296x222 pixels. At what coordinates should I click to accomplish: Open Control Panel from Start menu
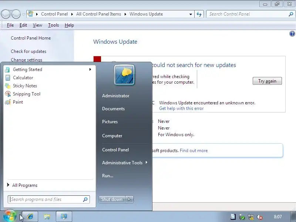115,150
